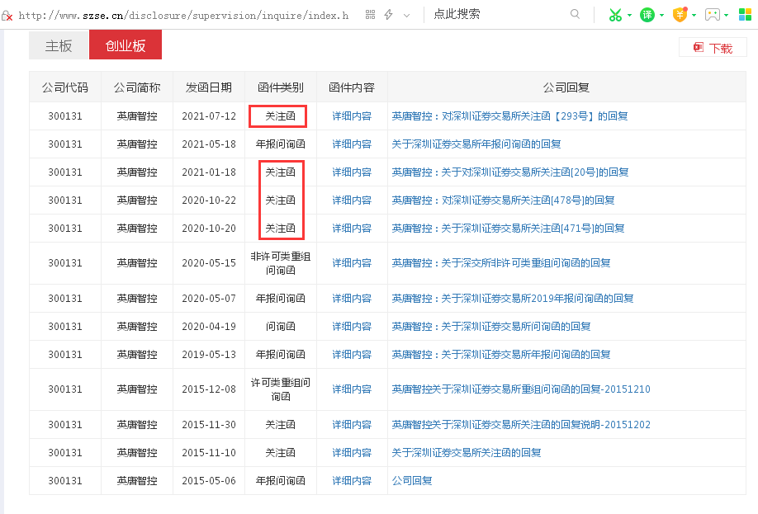The width and height of the screenshot is (758, 514).
Task: Open 重组问询函的回复-20151210 link
Action: pyautogui.click(x=521, y=389)
